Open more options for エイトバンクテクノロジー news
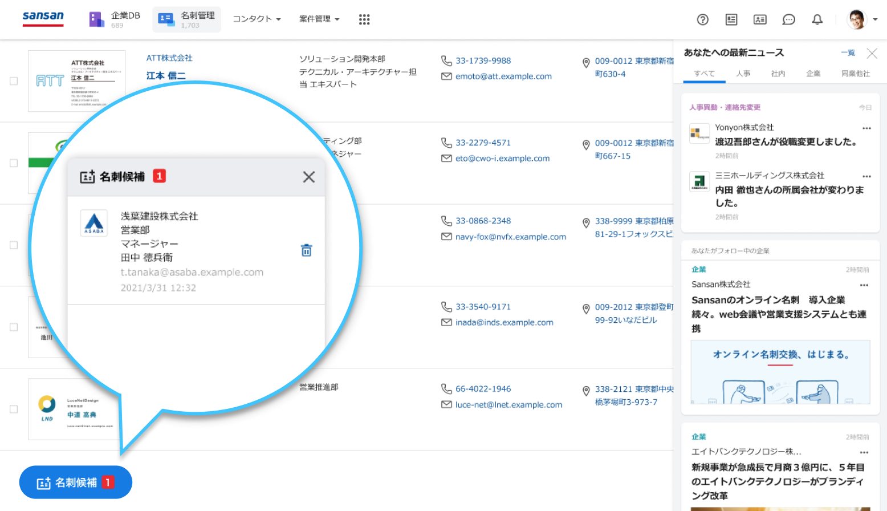The width and height of the screenshot is (887, 511). click(864, 452)
